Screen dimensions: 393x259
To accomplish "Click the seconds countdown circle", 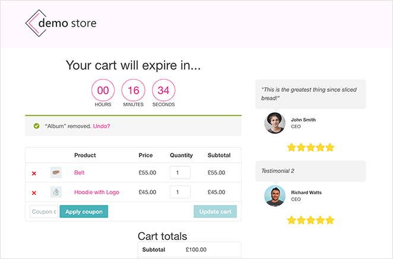I will click(164, 90).
